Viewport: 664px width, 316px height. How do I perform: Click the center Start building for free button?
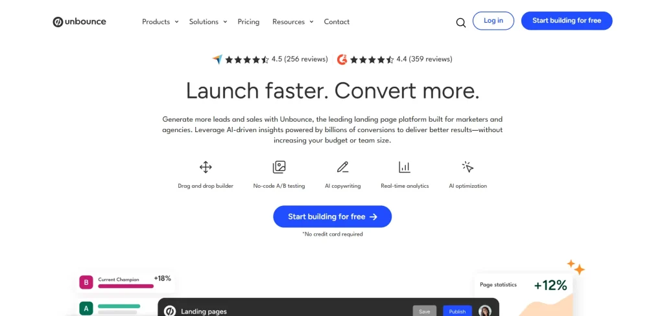[332, 217]
